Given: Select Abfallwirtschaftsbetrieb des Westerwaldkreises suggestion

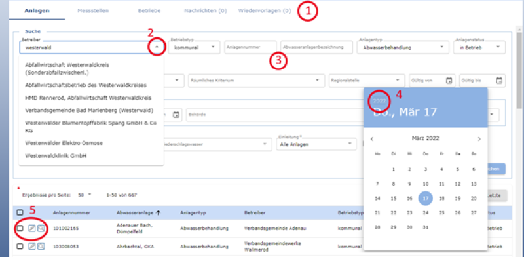Looking at the screenshot, I should point(91,85).
